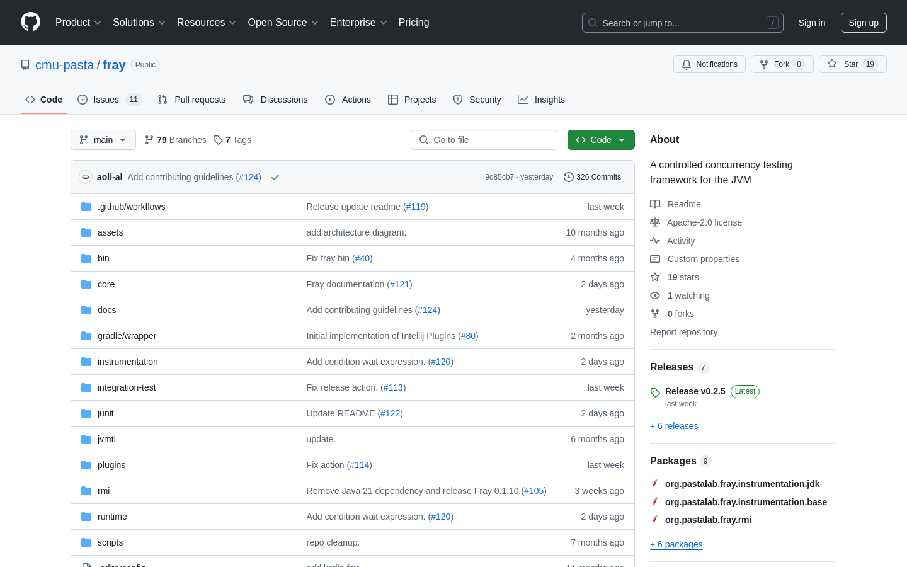Open org.pastalab.fray.rmi package
The image size is (907, 567).
(x=708, y=520)
